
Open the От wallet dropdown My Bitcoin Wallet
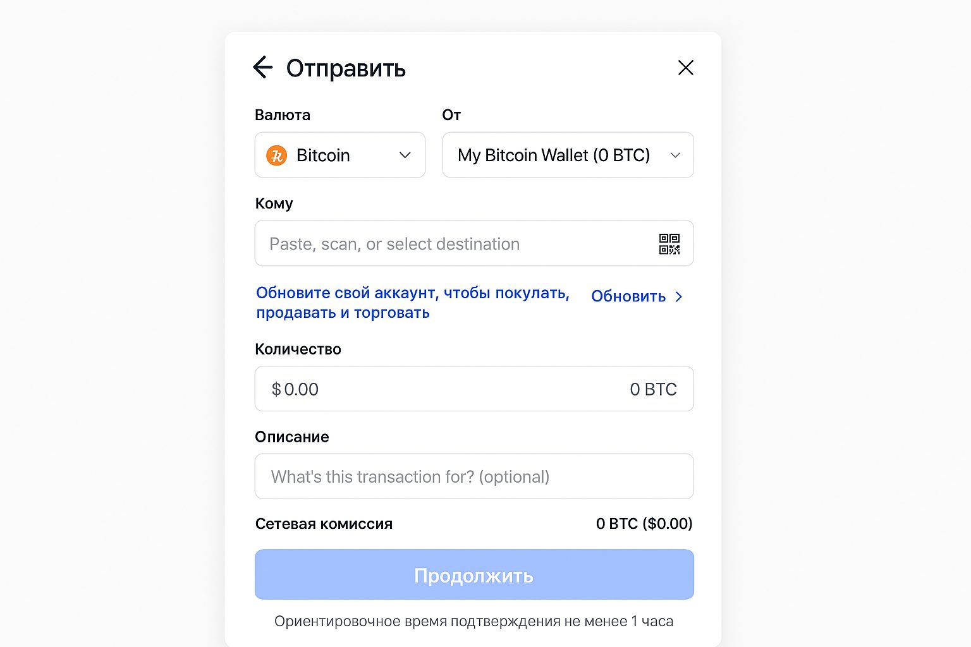(x=567, y=155)
